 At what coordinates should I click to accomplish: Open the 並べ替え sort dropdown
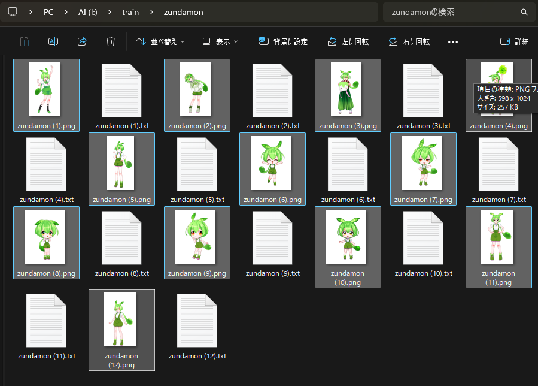click(160, 41)
